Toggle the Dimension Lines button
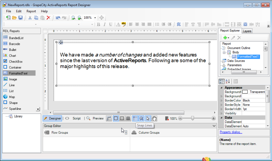Viewport: 272px width, 161px height. click(109, 118)
